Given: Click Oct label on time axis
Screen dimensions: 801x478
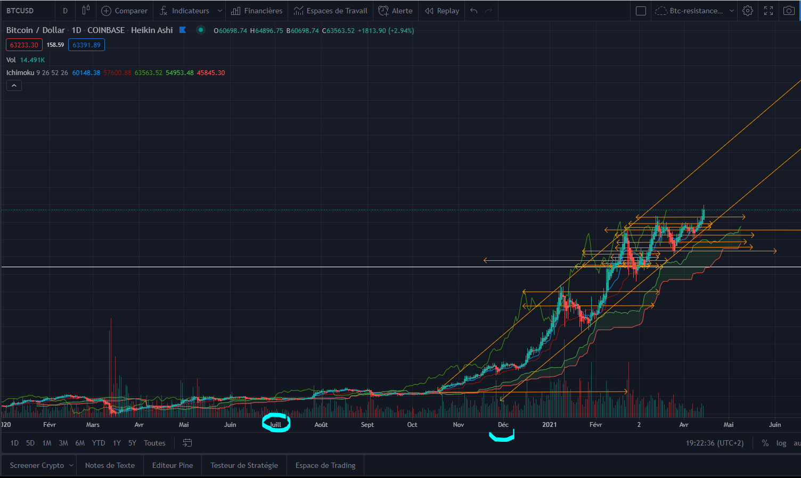Looking at the screenshot, I should [412, 424].
